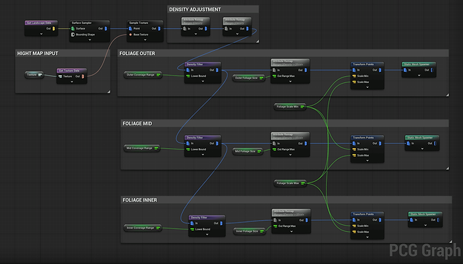Expand the Get Landscape Data node chevron
The width and height of the screenshot is (463, 264).
click(41, 34)
